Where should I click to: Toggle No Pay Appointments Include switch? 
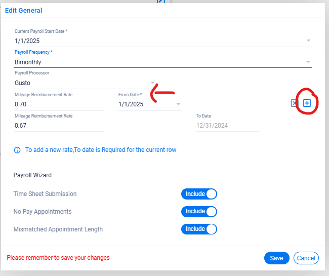pos(199,211)
